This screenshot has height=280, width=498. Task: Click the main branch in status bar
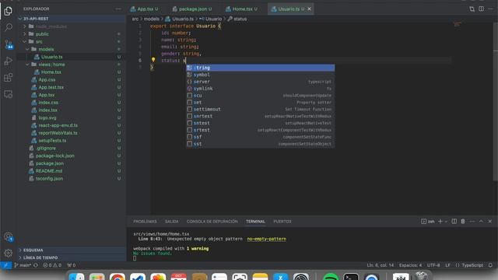point(23,265)
